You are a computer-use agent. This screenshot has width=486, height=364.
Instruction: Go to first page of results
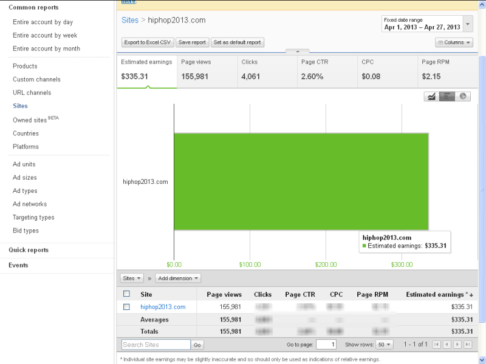[436, 344]
